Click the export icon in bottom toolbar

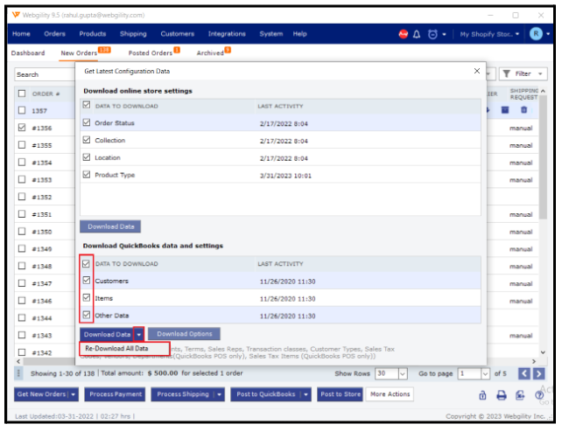point(520,395)
